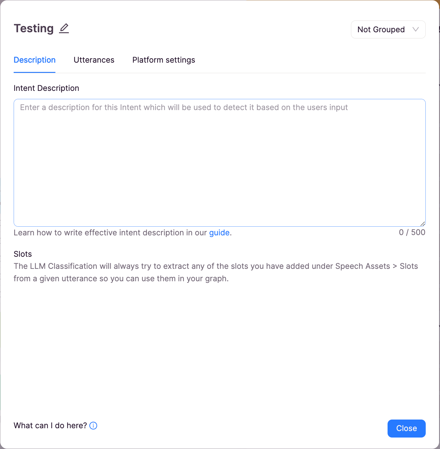The width and height of the screenshot is (440, 449).
Task: Switch to the Utterances tab
Action: 94,60
